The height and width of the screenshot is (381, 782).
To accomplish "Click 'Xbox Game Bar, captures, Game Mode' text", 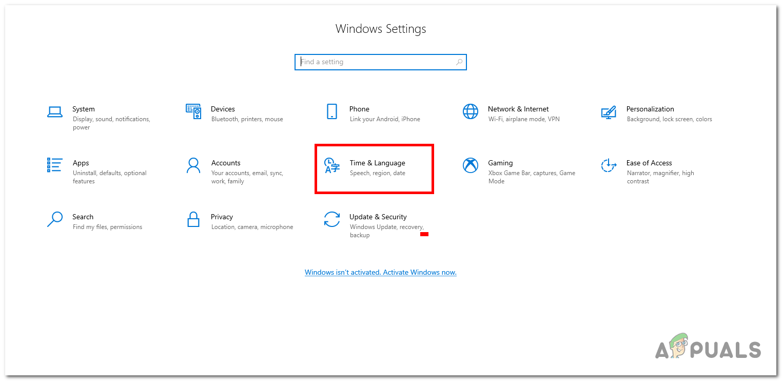I will (532, 177).
